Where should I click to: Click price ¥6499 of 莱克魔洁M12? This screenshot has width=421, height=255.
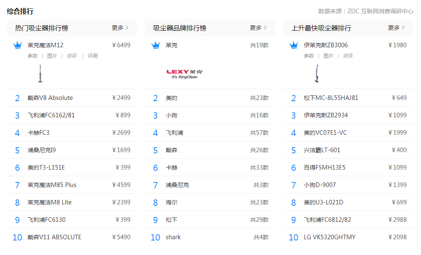122,45
